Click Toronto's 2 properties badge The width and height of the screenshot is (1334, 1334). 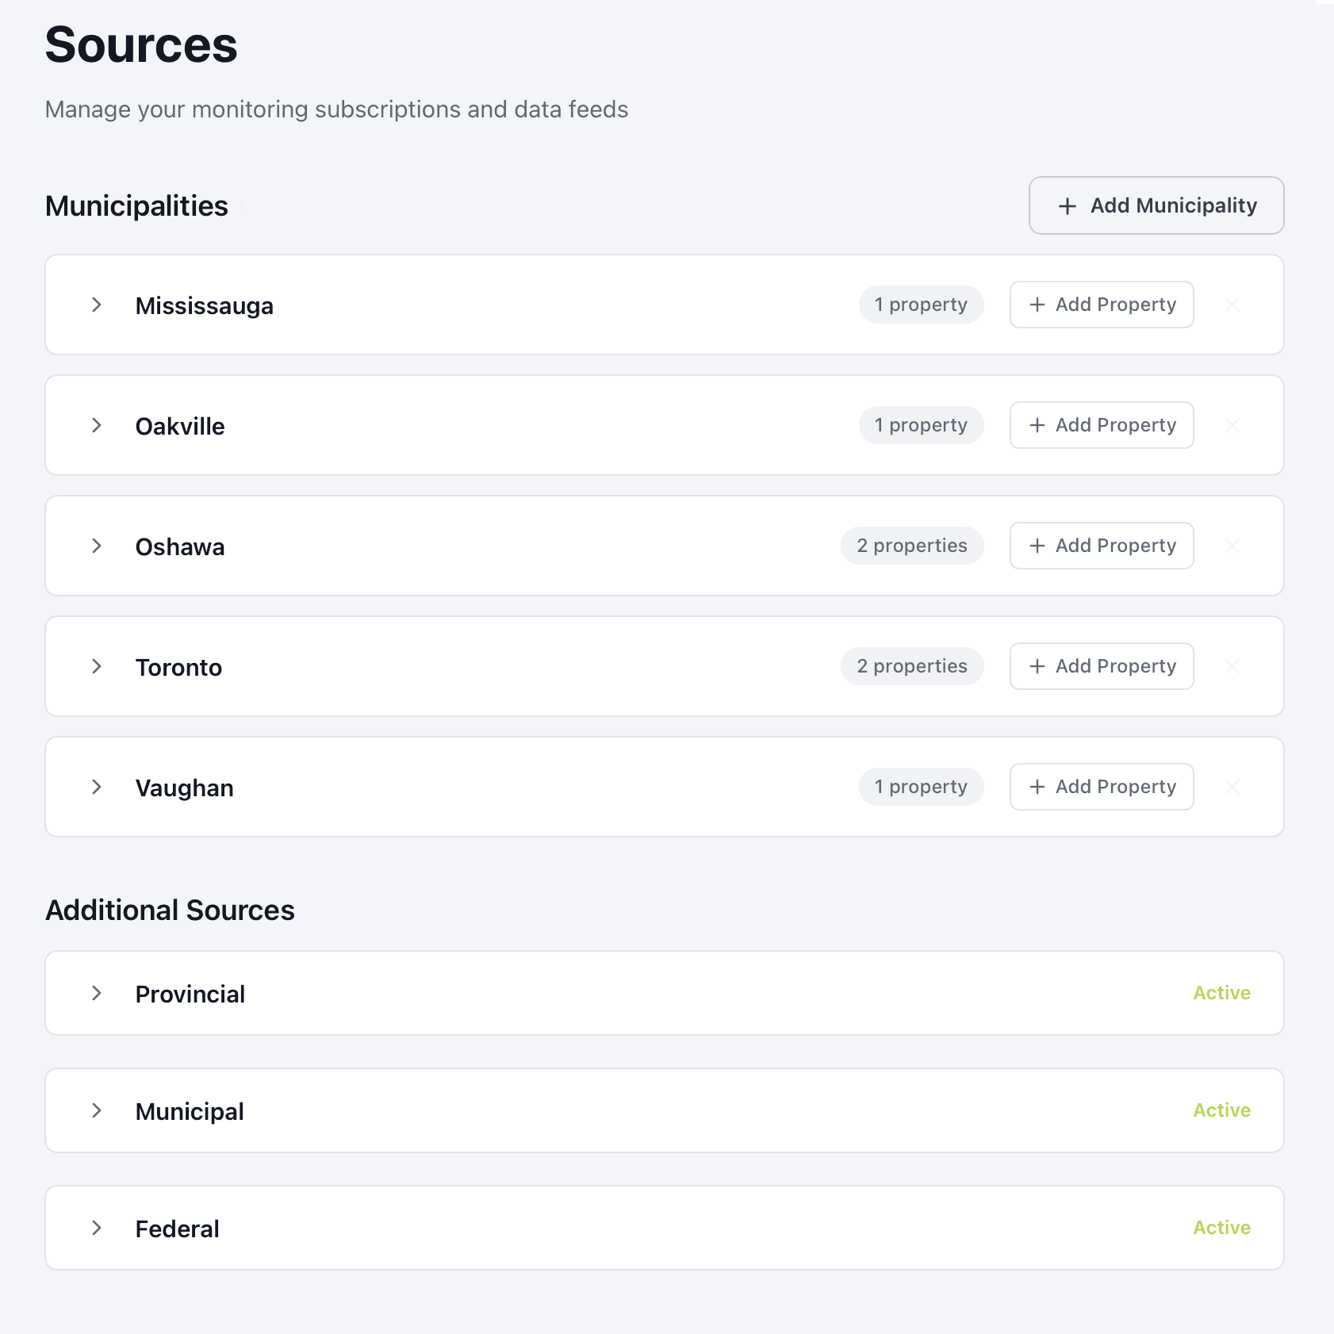(x=912, y=666)
